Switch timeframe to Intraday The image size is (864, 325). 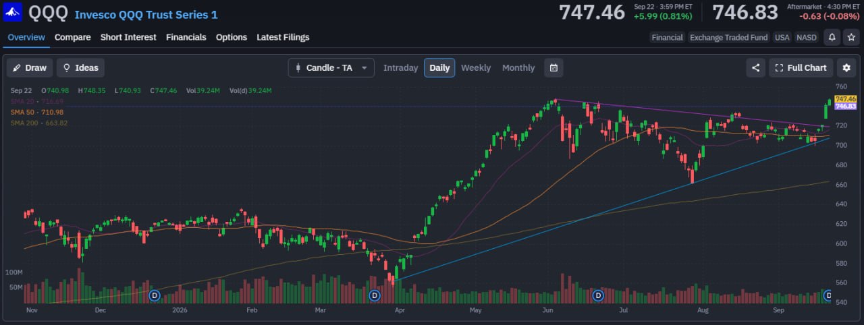[400, 67]
